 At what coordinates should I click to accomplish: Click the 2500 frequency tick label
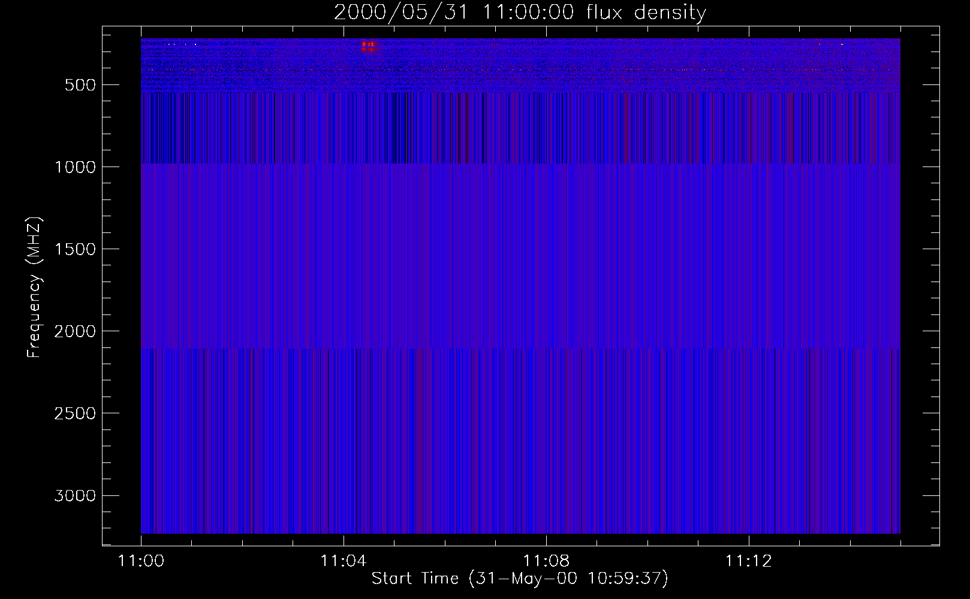(x=75, y=413)
